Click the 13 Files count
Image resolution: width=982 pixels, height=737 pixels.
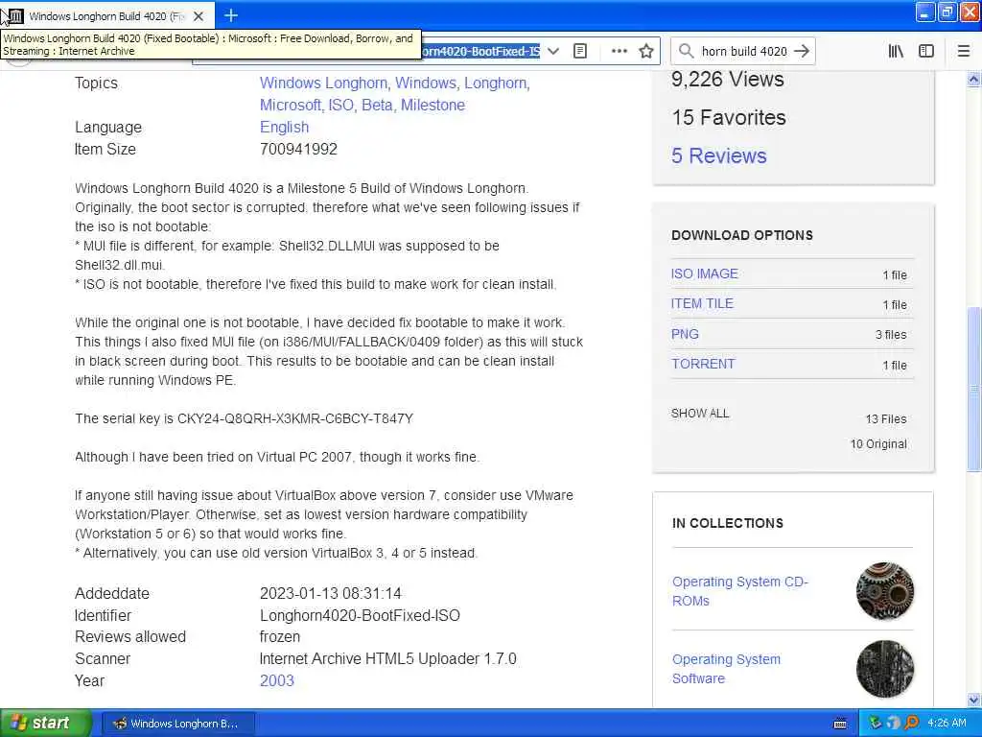(886, 419)
